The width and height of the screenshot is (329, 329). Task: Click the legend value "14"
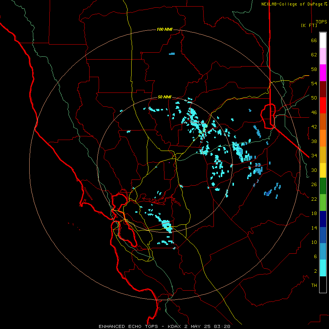pyautogui.click(x=314, y=228)
